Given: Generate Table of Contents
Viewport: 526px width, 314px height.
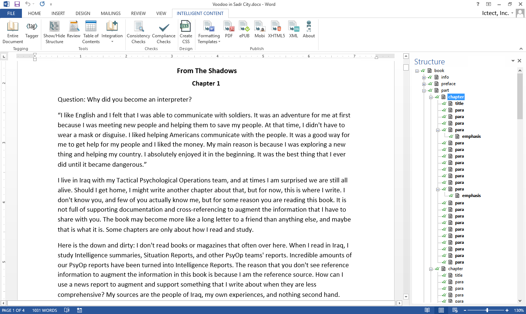Looking at the screenshot, I should (x=91, y=32).
